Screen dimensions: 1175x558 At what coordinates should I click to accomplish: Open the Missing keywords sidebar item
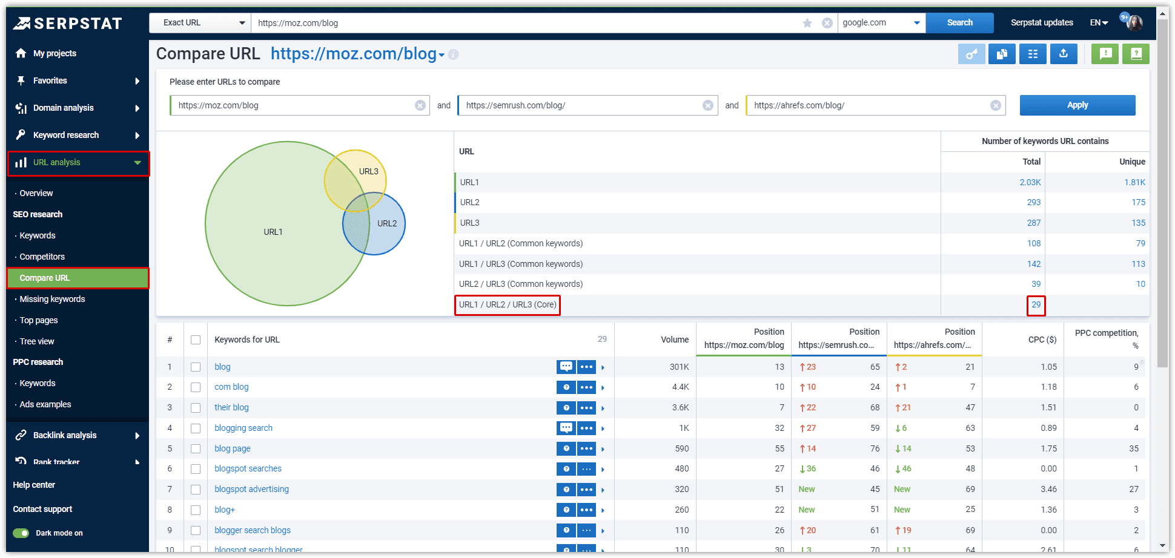(x=52, y=299)
